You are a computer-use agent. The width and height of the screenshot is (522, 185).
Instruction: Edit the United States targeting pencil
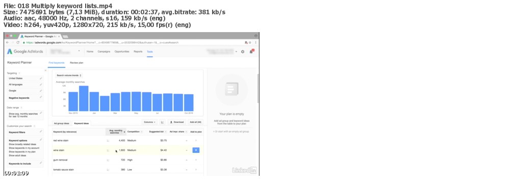[x=41, y=78]
